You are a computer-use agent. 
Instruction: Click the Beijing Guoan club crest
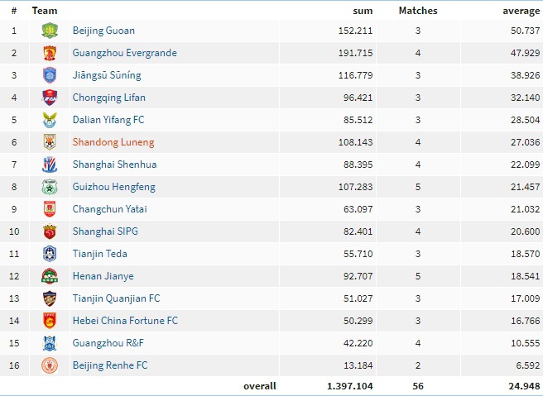click(x=50, y=31)
